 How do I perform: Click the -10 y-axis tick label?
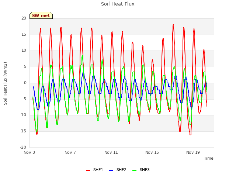click(23, 115)
